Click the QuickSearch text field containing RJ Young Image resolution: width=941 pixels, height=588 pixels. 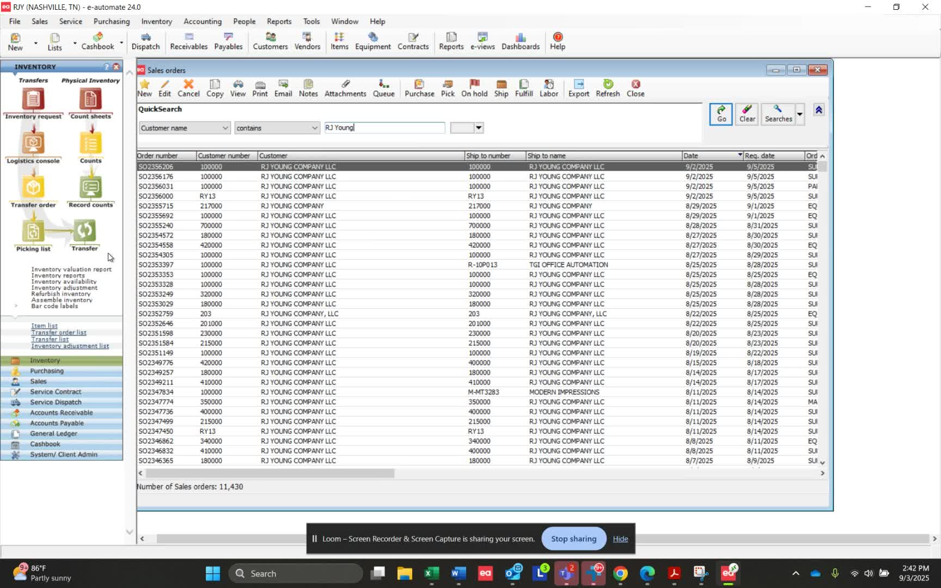384,128
